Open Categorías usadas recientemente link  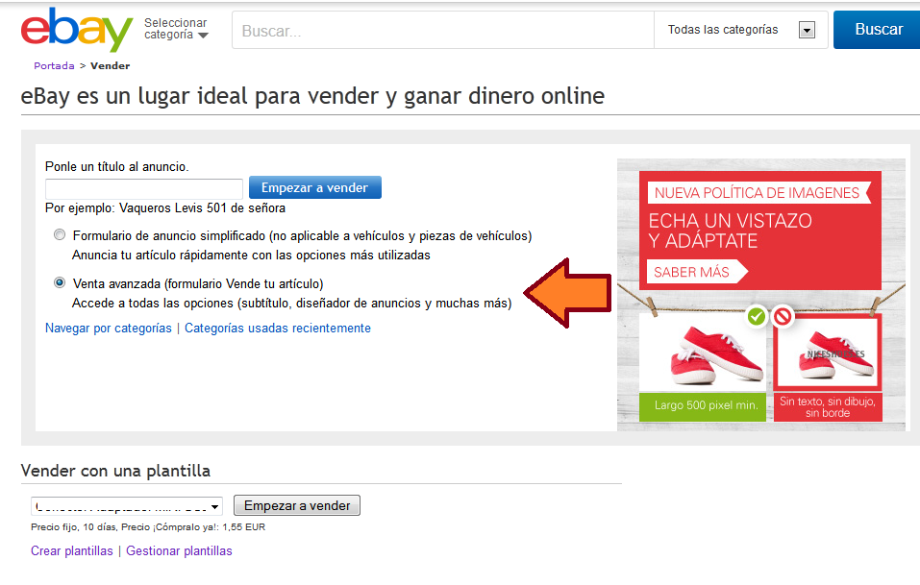pyautogui.click(x=277, y=329)
